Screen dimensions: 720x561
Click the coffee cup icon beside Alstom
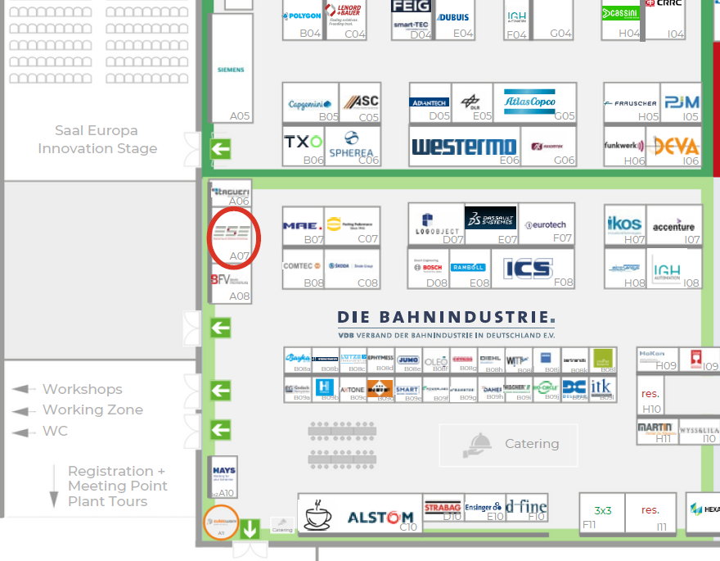click(x=319, y=517)
